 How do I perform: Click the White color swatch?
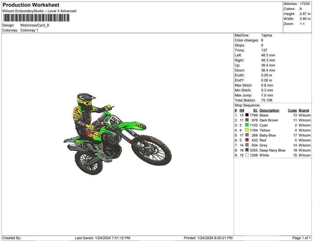247,155
